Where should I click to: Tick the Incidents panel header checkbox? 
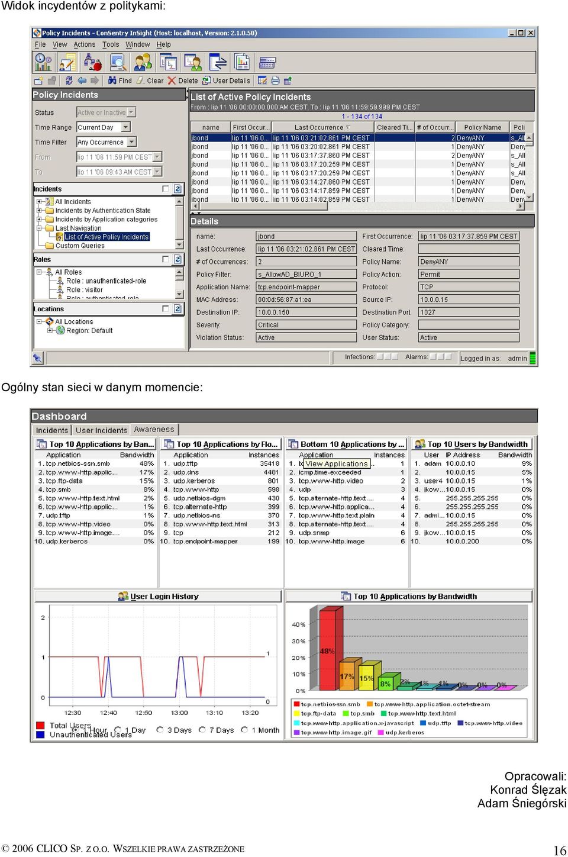[166, 189]
